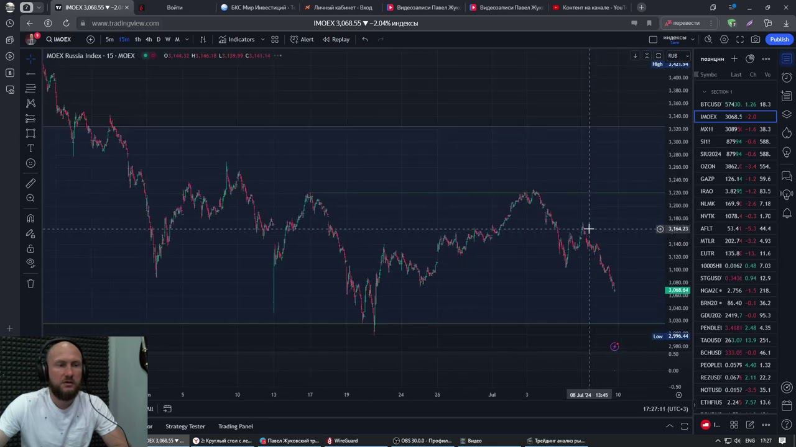Select the 1h timeframe
The image size is (796, 447).
coord(137,39)
